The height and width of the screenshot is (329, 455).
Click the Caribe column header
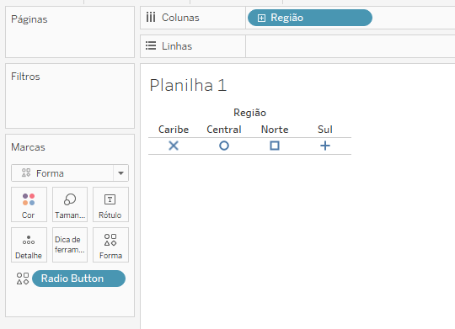pos(174,130)
